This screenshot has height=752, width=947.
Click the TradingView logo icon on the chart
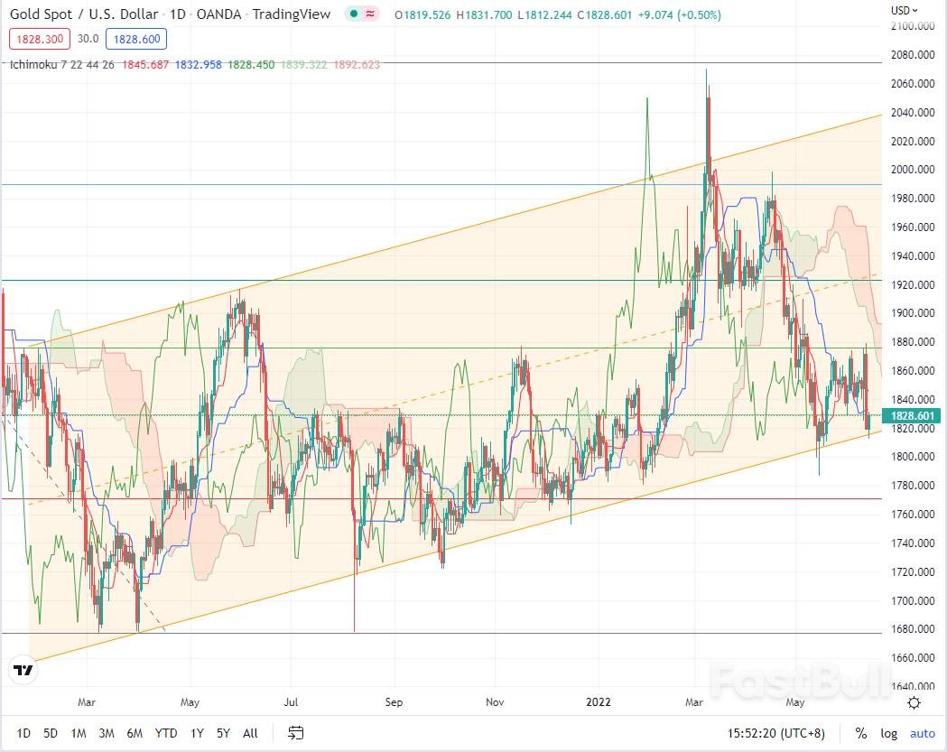point(23,671)
